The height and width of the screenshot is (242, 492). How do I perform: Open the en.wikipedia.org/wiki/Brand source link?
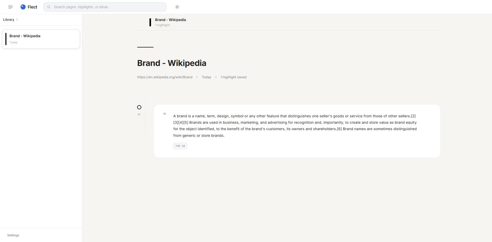tap(165, 77)
